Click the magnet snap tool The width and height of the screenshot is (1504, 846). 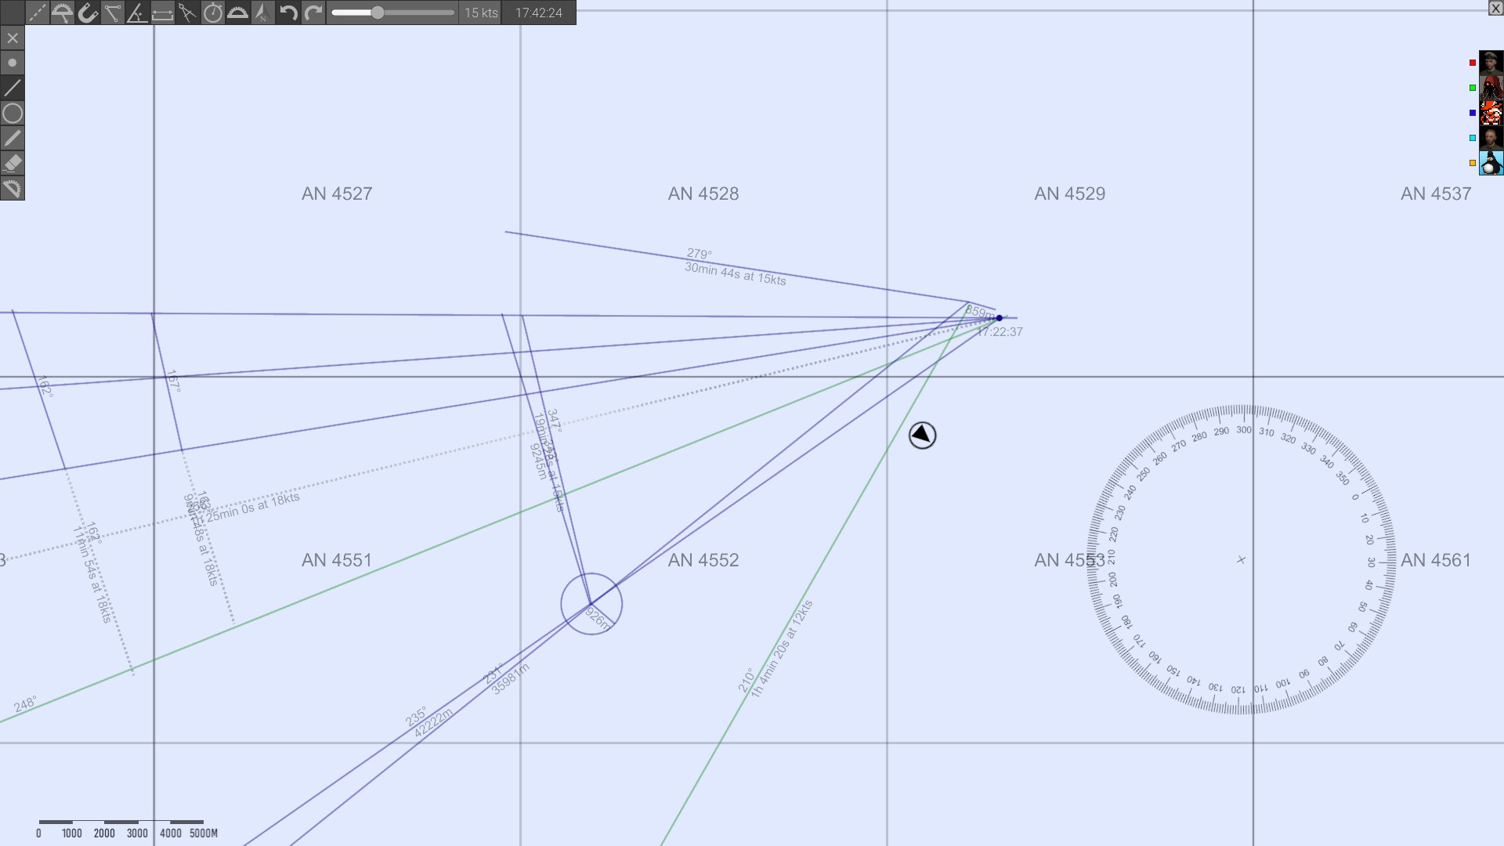[x=87, y=13]
